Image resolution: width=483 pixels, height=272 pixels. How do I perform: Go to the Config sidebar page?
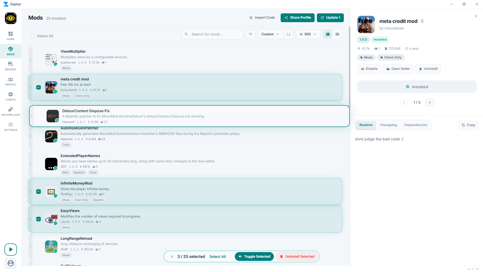(x=11, y=96)
